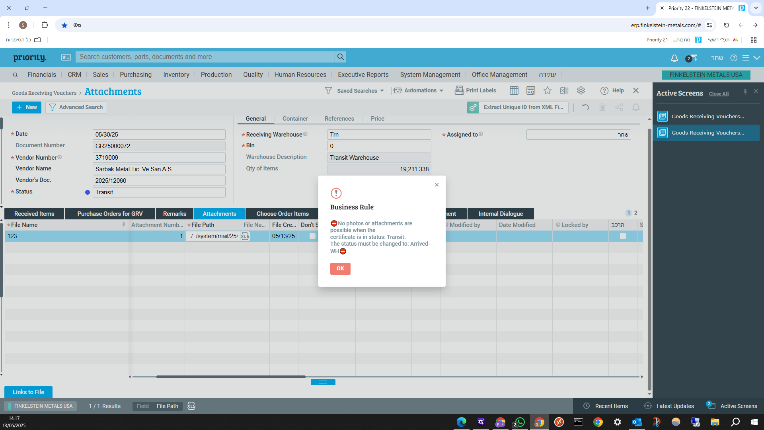
Task: Expand the header chevron menu arrow
Action: pos(757,58)
